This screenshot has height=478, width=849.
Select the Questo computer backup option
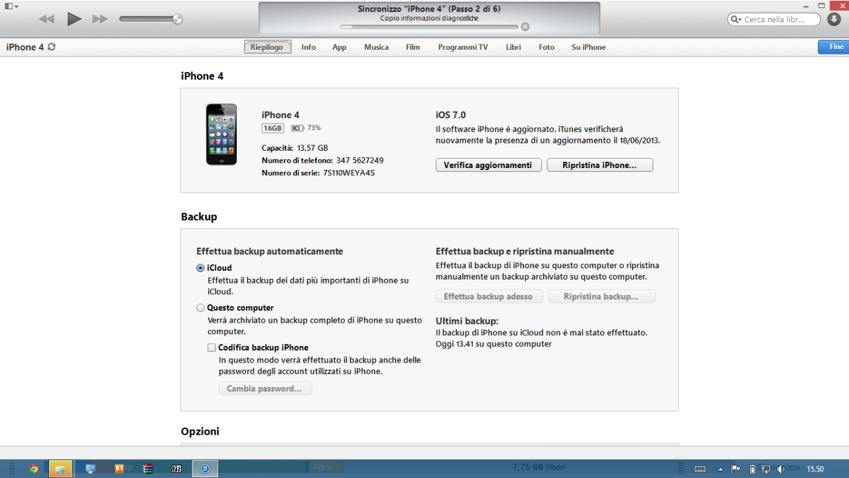pos(200,308)
